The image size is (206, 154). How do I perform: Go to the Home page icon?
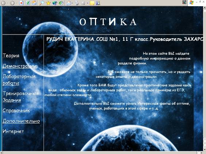pos(34,3)
